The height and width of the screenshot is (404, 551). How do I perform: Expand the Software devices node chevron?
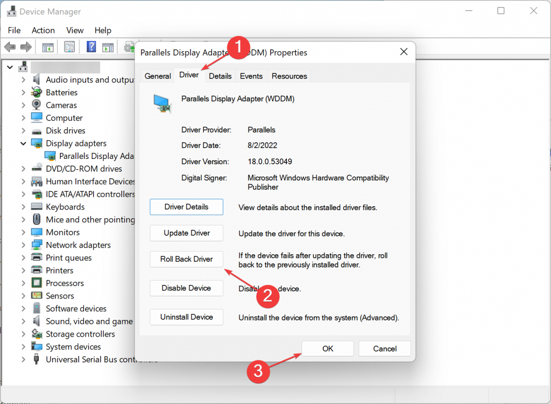coord(23,309)
